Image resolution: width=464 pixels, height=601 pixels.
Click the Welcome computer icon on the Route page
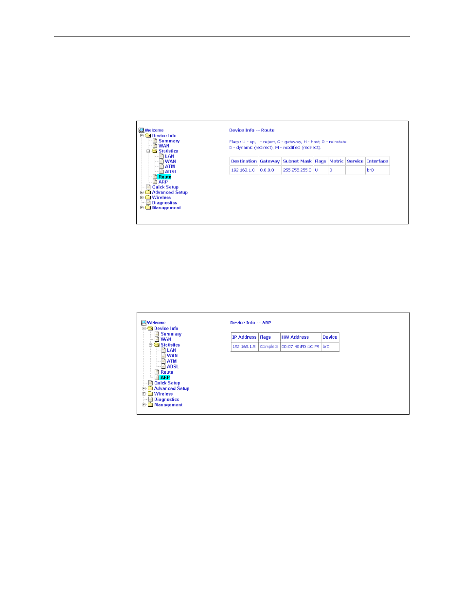[x=142, y=130]
